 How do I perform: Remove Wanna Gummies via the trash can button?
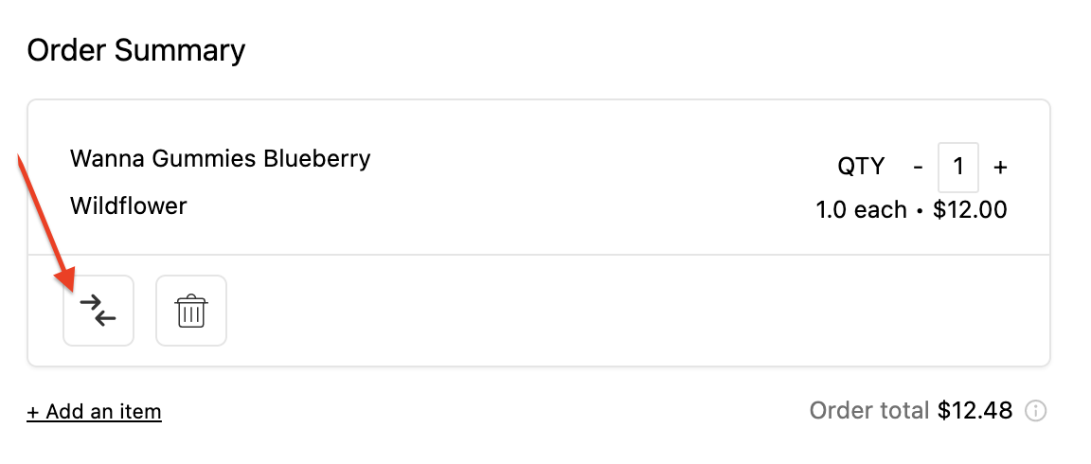pos(190,311)
